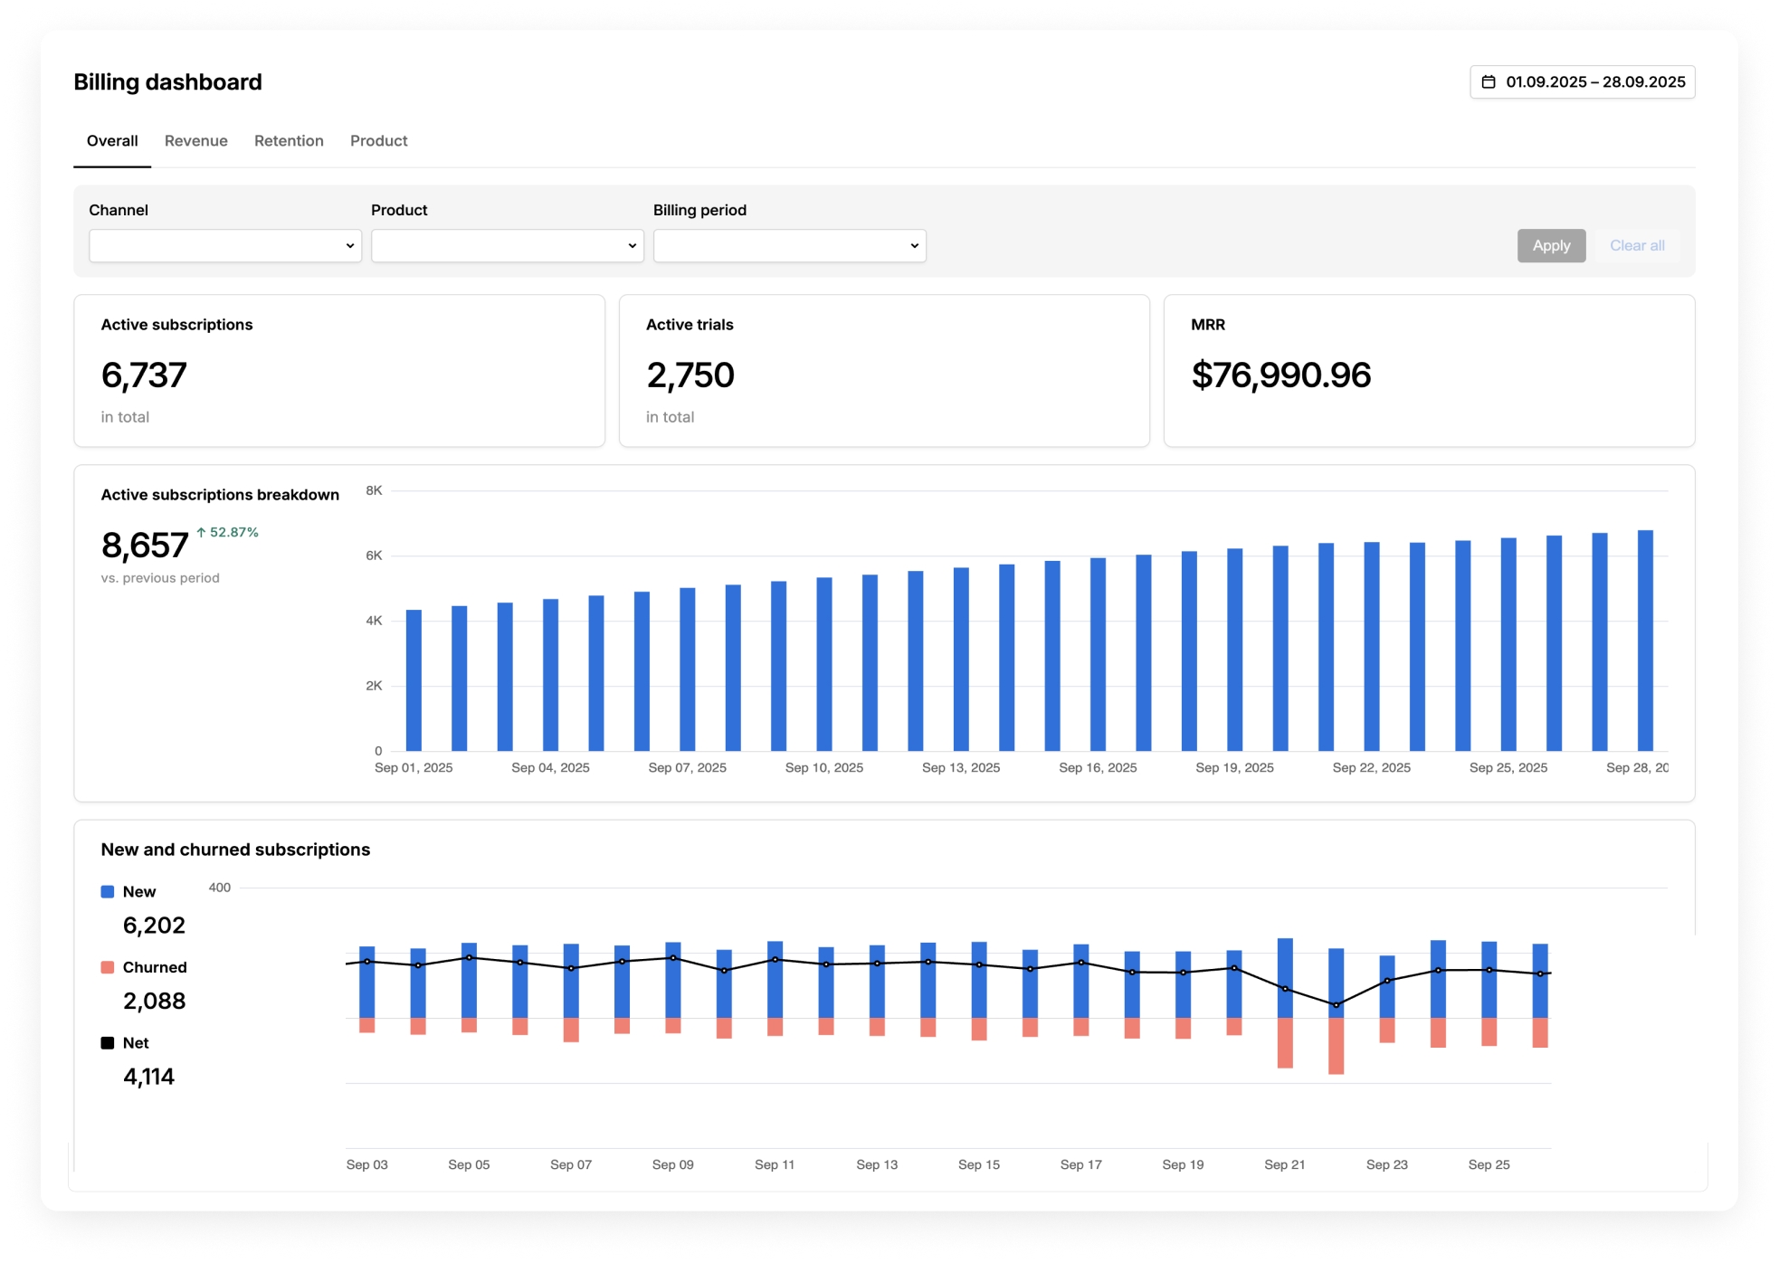Click the calendar icon in date range picker
Viewport: 1779px width, 1263px height.
pos(1489,81)
